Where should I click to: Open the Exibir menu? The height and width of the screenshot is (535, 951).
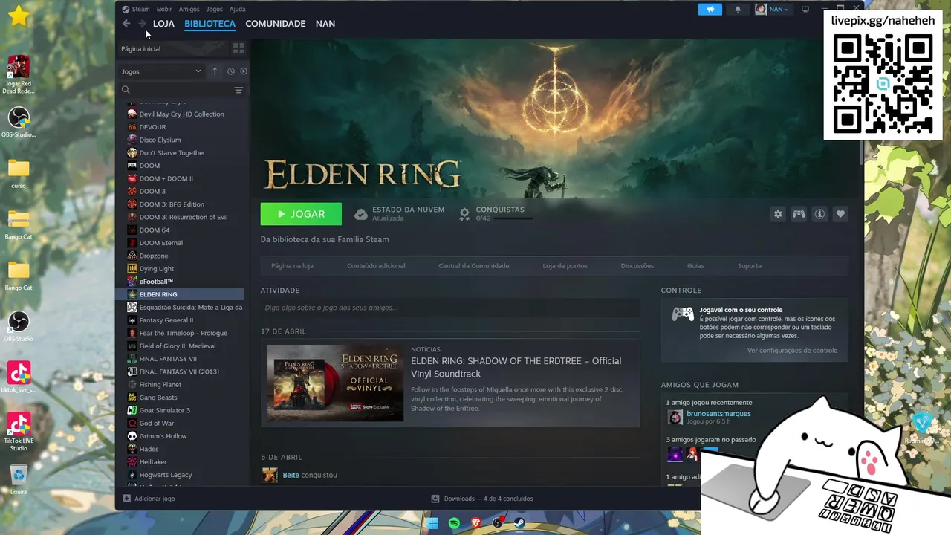pos(164,9)
